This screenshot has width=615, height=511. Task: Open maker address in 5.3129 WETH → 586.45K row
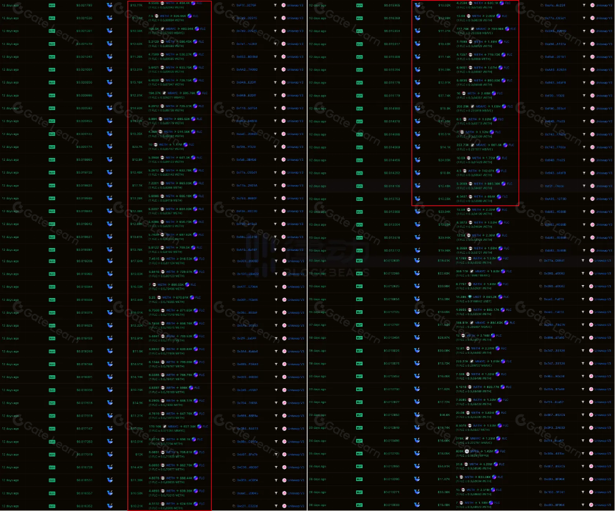(x=247, y=44)
